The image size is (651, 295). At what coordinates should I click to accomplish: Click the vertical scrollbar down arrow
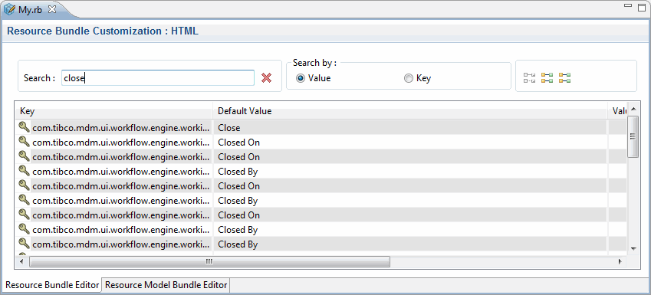633,248
